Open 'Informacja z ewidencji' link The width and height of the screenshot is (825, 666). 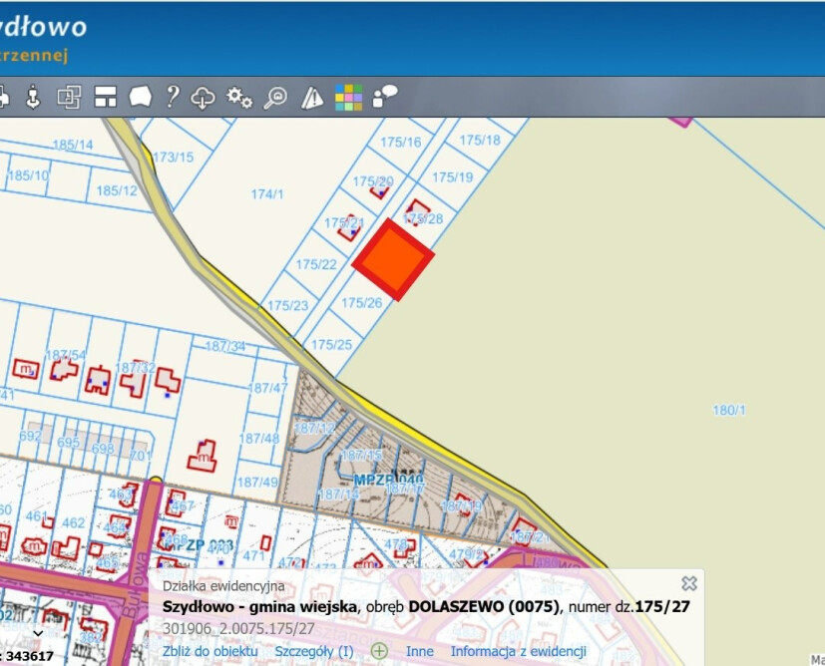click(518, 651)
